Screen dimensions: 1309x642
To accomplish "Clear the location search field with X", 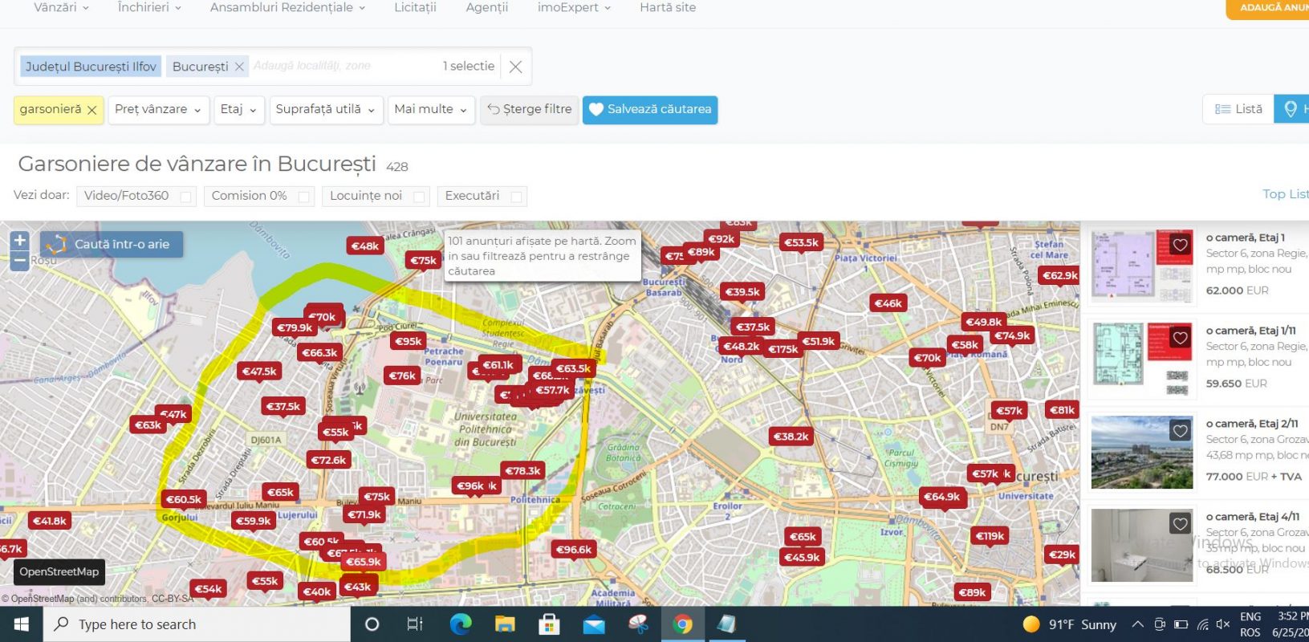I will tap(516, 67).
